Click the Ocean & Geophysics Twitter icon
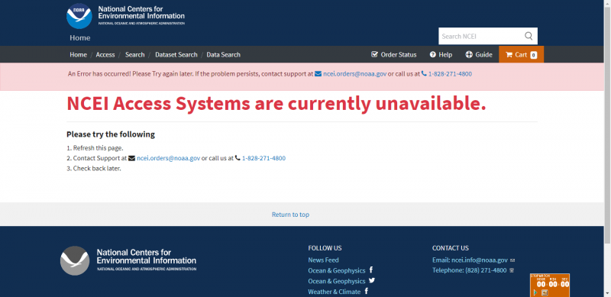 click(372, 280)
